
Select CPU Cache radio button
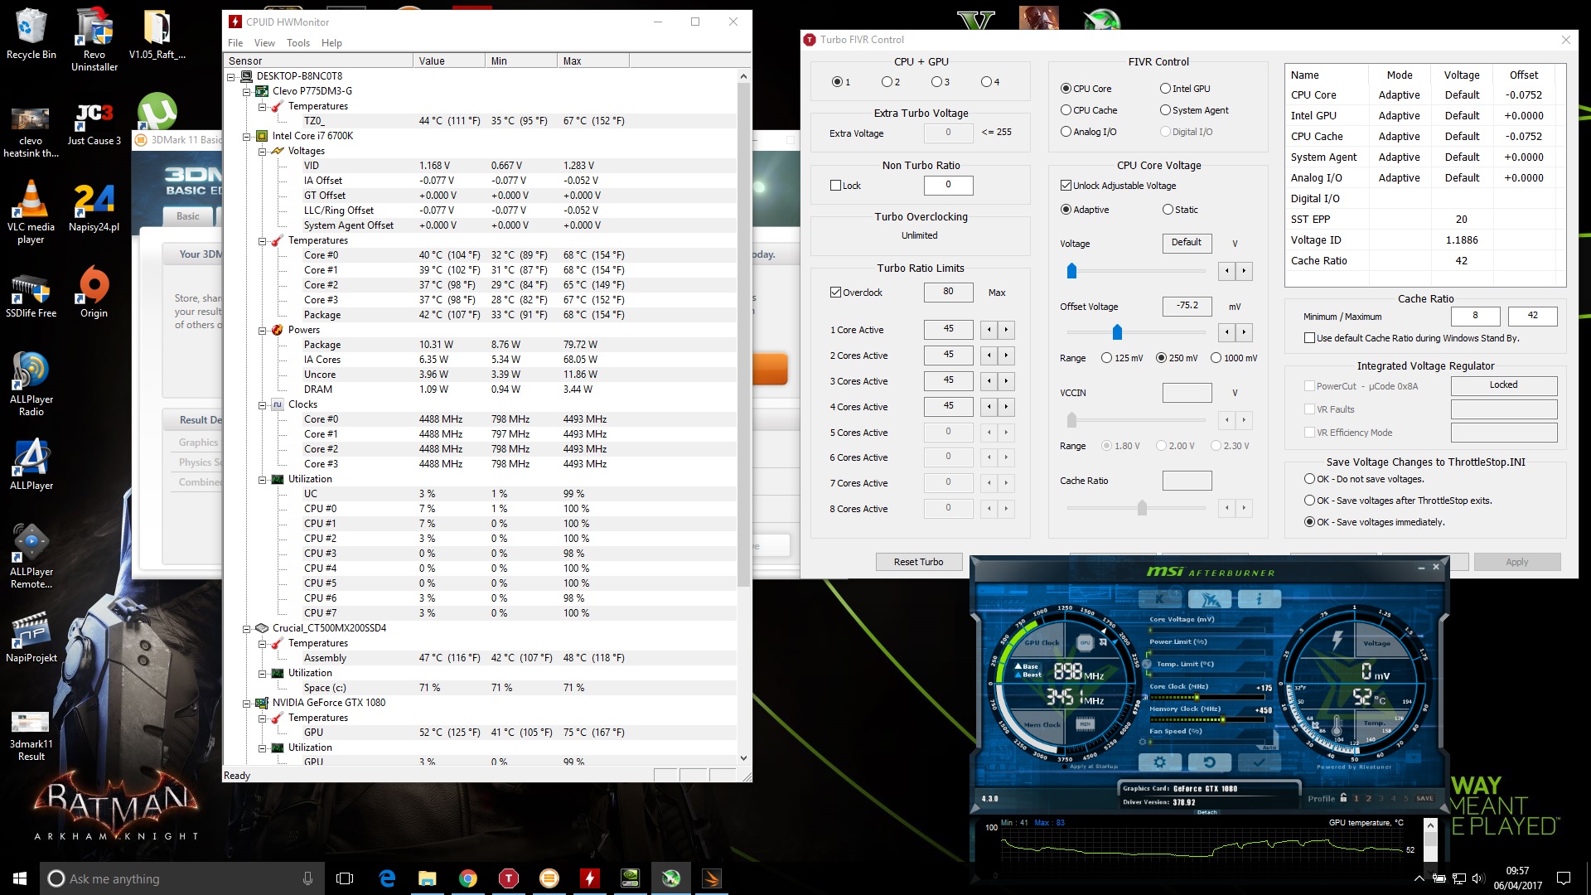pyautogui.click(x=1066, y=110)
